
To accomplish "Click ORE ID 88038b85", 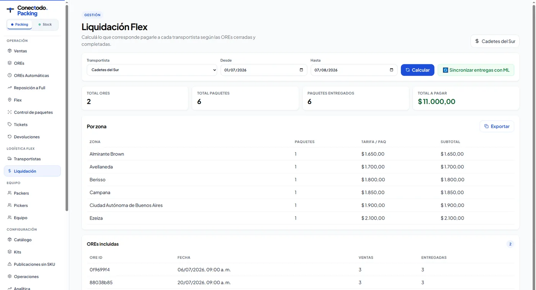I will point(101,283).
